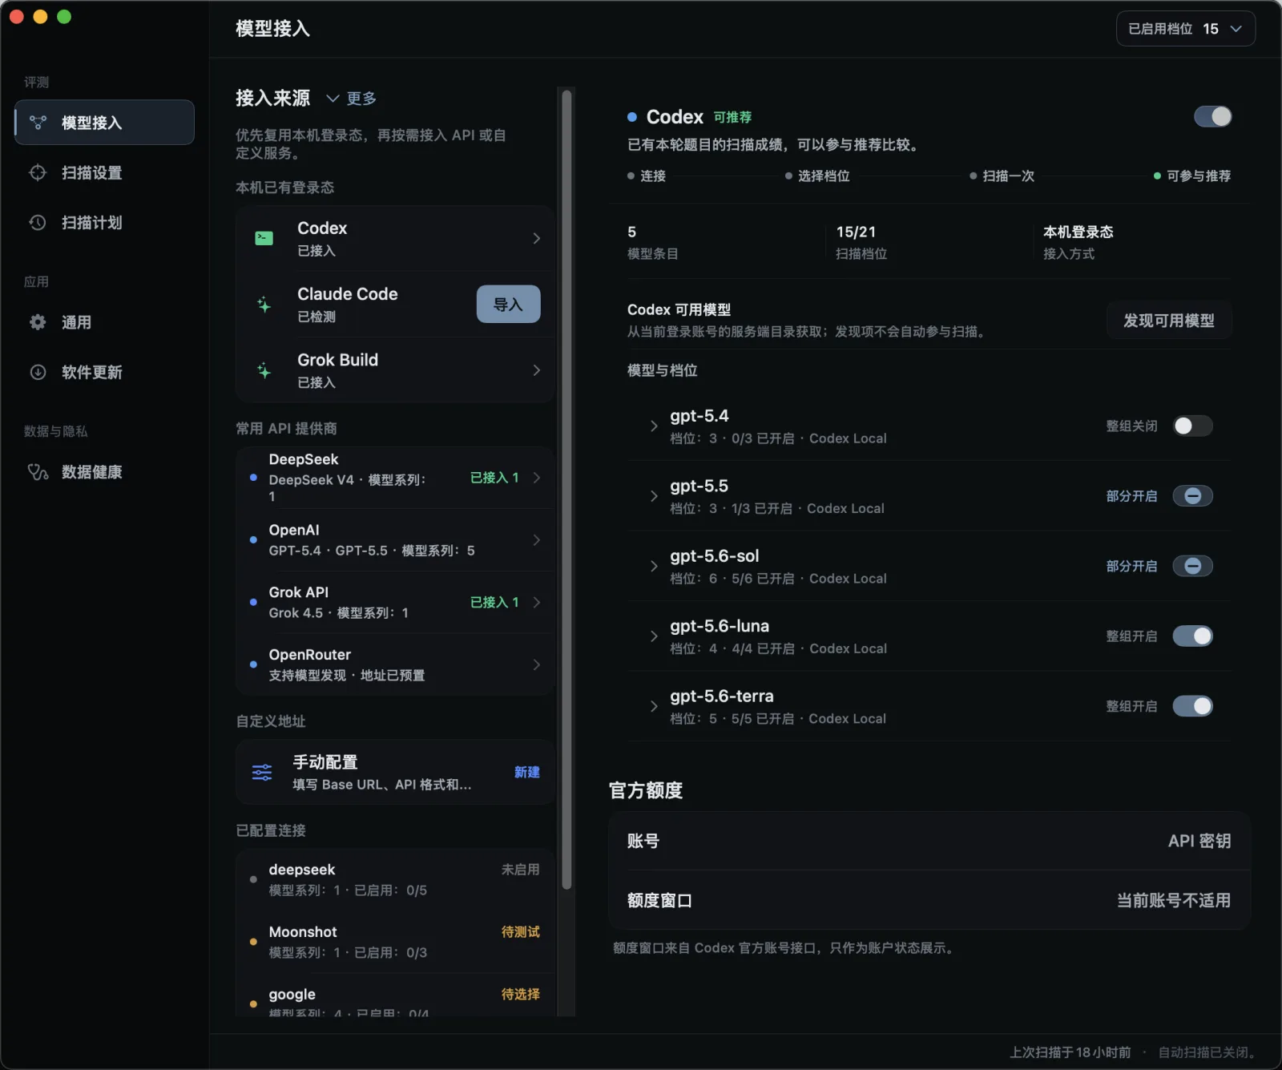This screenshot has height=1070, width=1282.
Task: Enable the gpt-5.4 group toggle
Action: point(1192,426)
